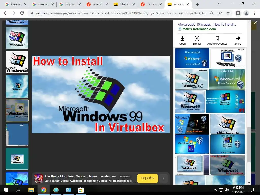Open Chrome side panel
The width and height of the screenshot is (260, 195).
(x=238, y=13)
